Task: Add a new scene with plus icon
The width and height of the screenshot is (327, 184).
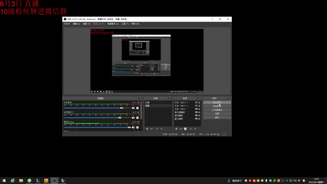Action: coord(147,129)
